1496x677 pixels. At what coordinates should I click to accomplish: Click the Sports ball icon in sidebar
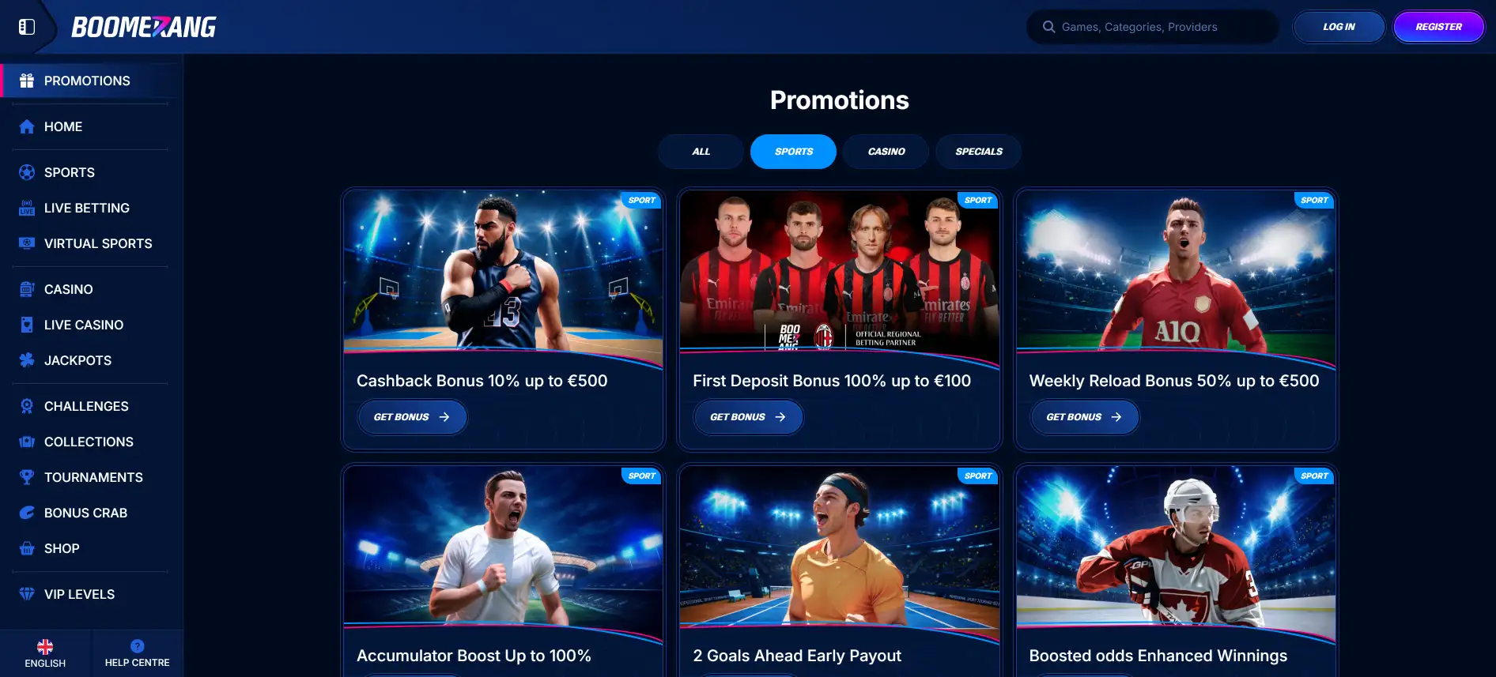pyautogui.click(x=27, y=172)
